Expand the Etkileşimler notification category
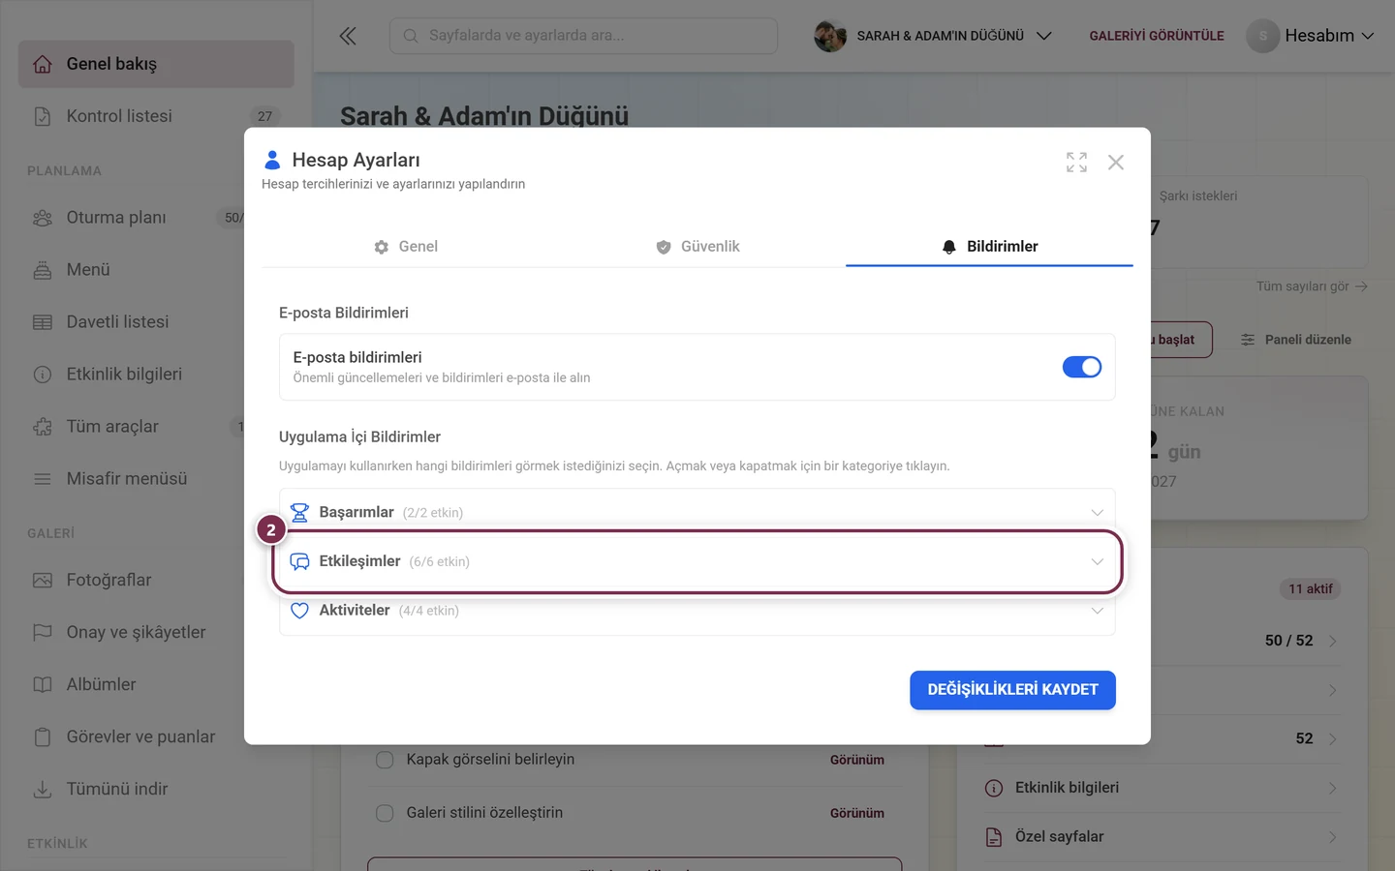 [697, 561]
